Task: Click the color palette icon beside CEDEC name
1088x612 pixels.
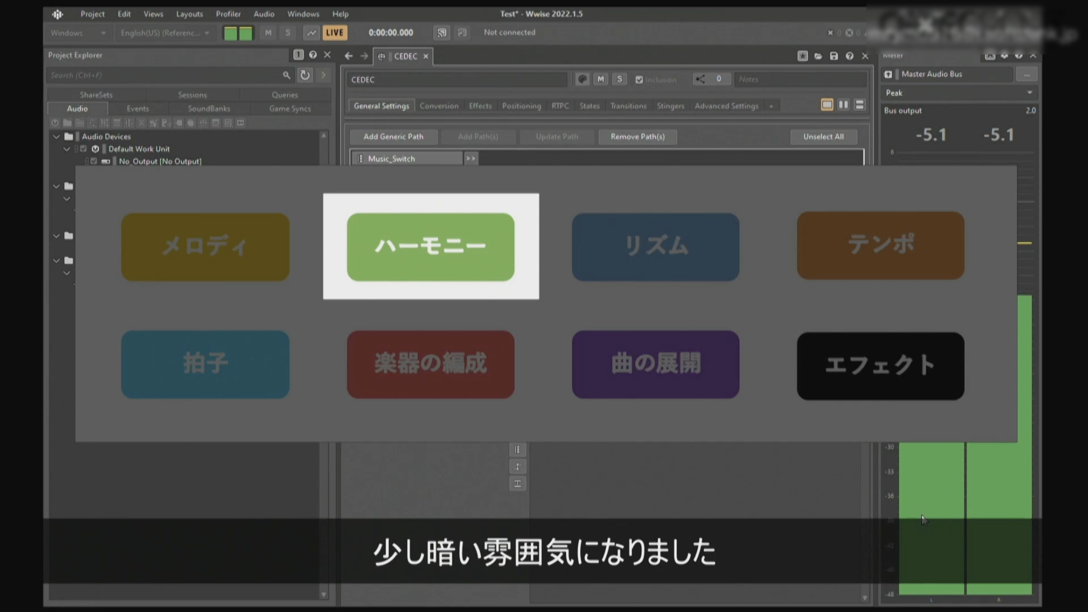Action: coord(582,79)
